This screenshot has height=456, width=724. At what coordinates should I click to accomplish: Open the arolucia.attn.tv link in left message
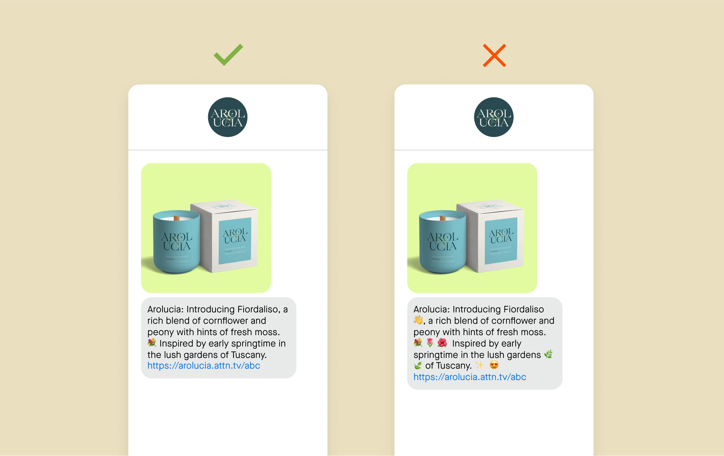click(204, 366)
